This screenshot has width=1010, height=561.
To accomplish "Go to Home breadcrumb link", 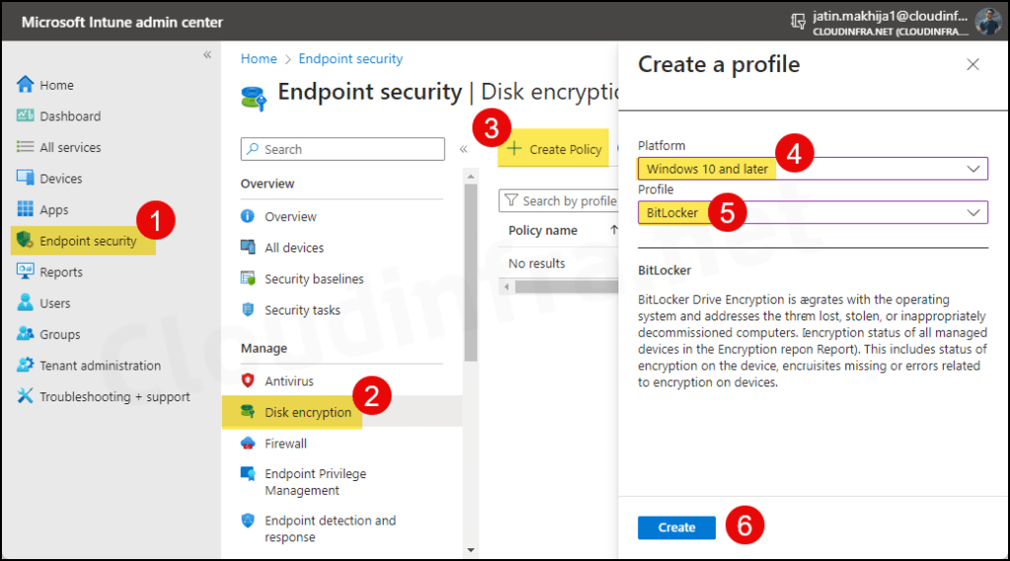I will 259,58.
